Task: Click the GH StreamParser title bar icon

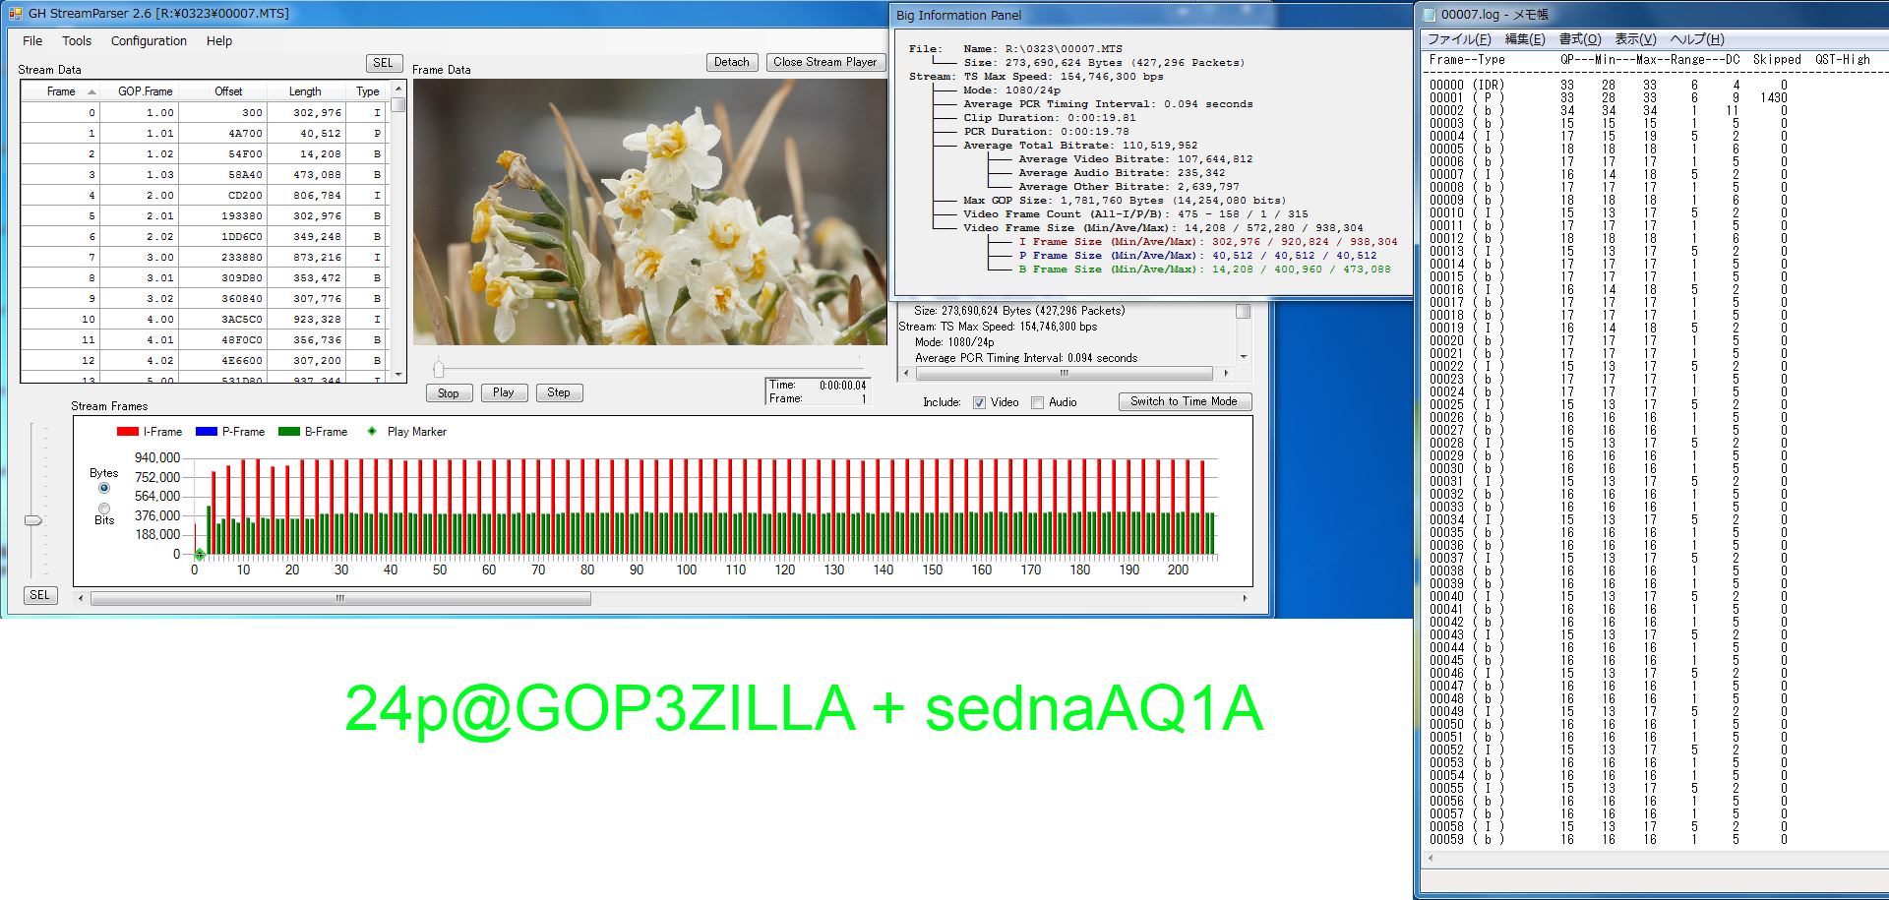Action: tap(15, 14)
